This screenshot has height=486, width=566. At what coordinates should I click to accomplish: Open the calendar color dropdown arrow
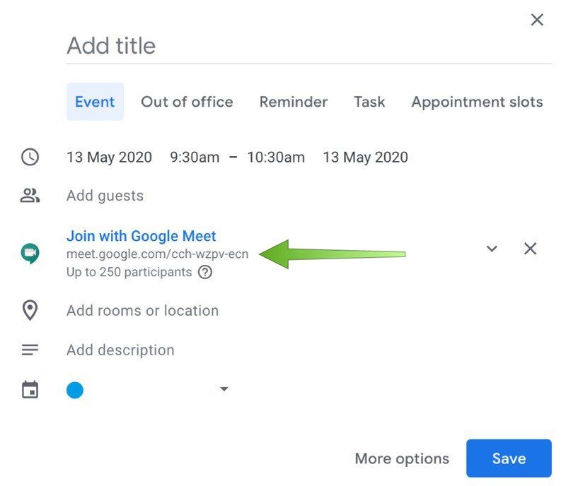(x=224, y=389)
